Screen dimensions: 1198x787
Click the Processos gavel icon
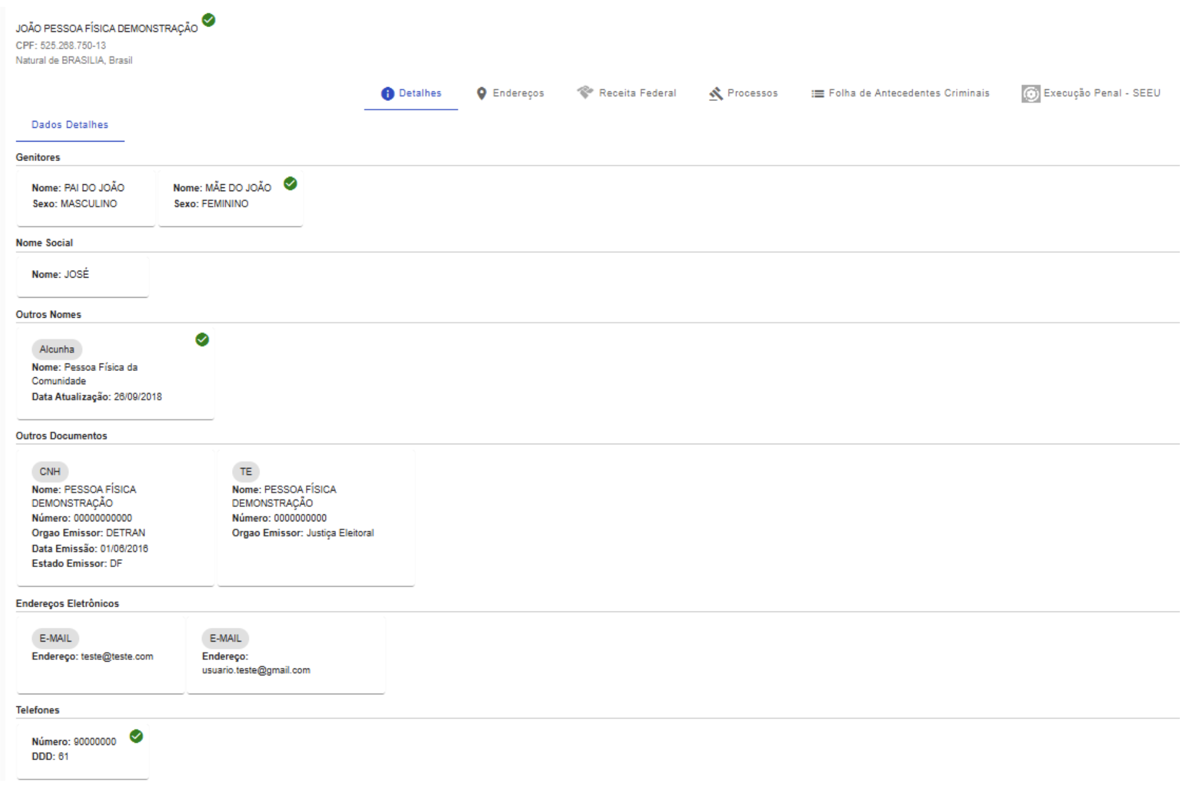point(716,94)
